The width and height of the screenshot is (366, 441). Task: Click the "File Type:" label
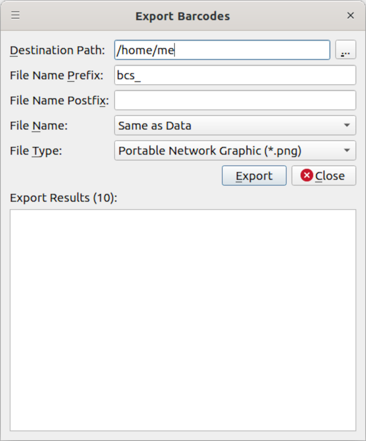pos(36,151)
